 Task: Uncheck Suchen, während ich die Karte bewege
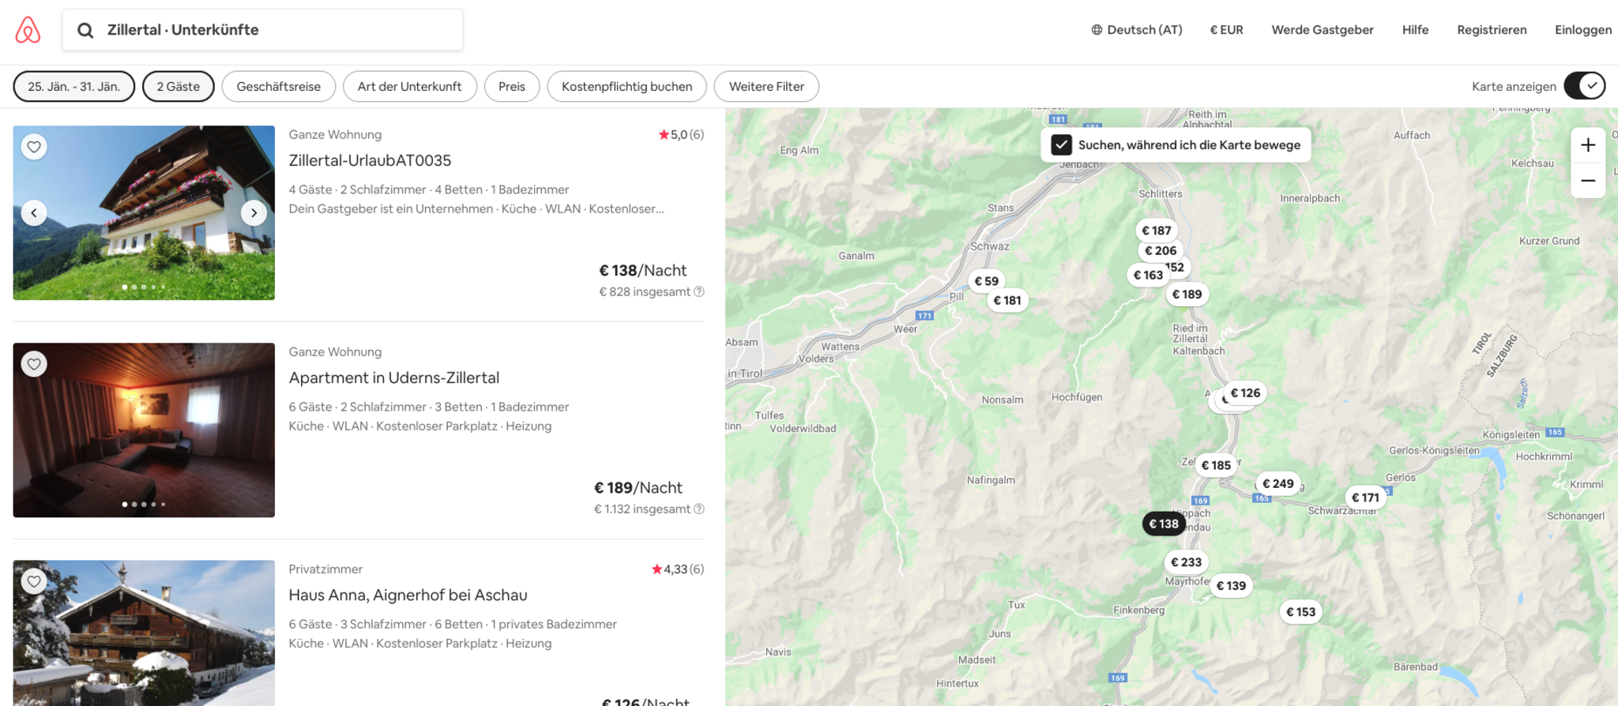click(x=1061, y=145)
